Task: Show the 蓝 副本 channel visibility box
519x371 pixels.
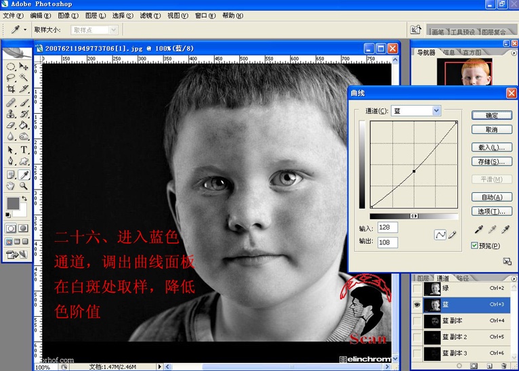Action: (417, 321)
